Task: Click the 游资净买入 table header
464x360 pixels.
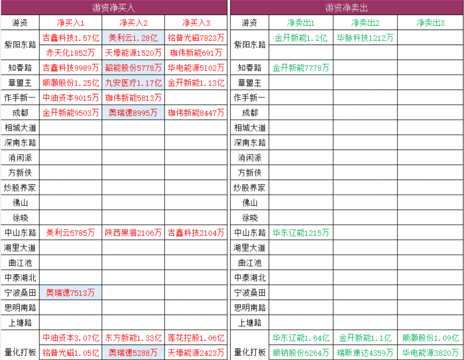Action: [x=114, y=8]
